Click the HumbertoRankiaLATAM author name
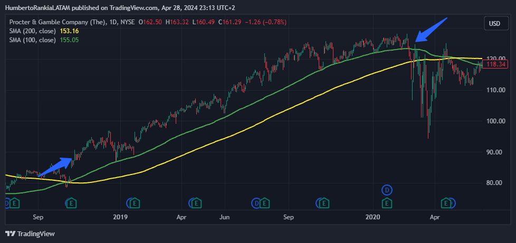516x243 pixels. point(42,6)
